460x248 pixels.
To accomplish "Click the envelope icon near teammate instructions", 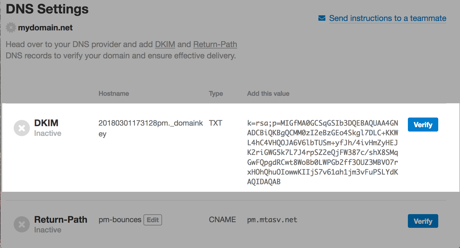I will (x=322, y=18).
